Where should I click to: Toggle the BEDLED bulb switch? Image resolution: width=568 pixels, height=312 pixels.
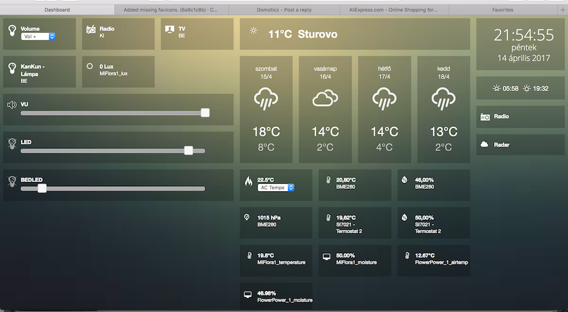click(11, 181)
